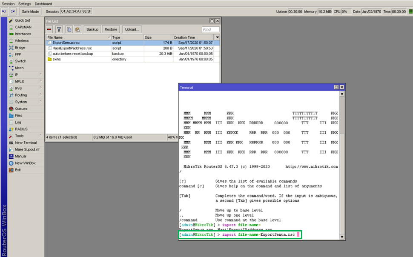Open PPP from the sidebar

click(x=26, y=54)
